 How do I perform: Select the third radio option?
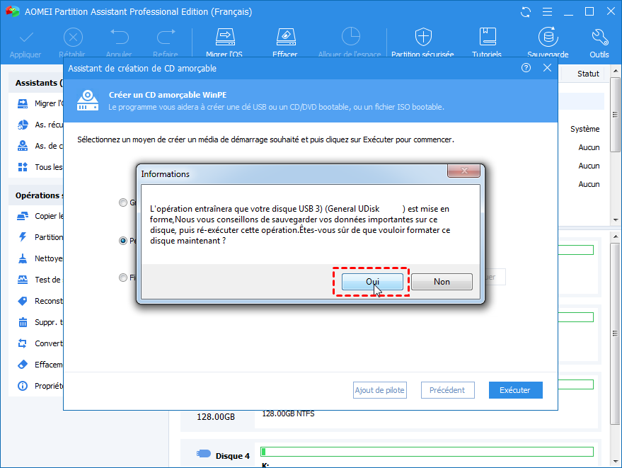pos(123,278)
